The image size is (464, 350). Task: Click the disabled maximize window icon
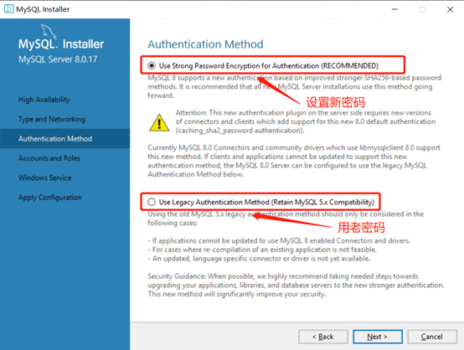(x=422, y=9)
